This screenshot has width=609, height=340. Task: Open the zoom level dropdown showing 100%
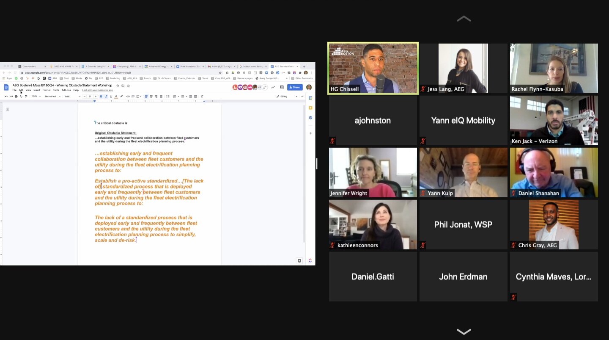(x=36, y=97)
